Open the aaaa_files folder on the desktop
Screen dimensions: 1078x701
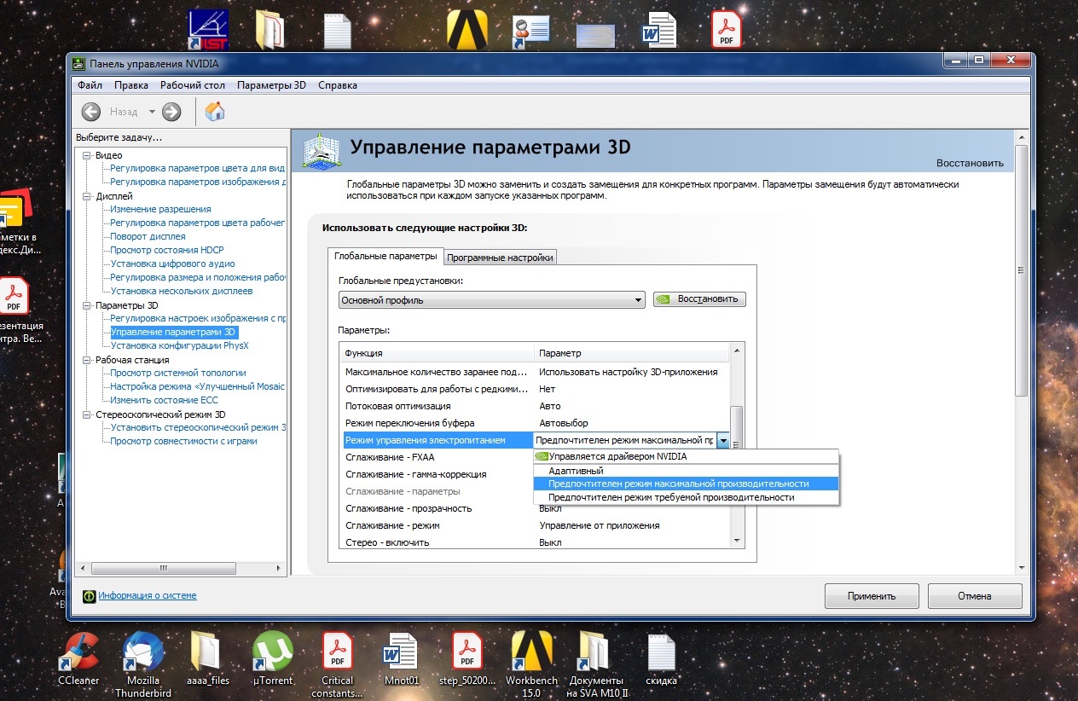pyautogui.click(x=208, y=658)
